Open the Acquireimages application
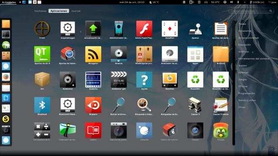 click(x=68, y=29)
